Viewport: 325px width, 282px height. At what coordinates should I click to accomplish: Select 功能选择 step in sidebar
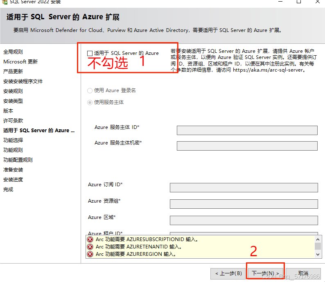(13, 140)
